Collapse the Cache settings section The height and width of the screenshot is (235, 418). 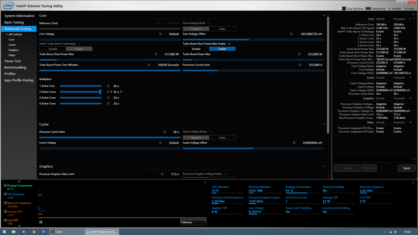point(324,124)
